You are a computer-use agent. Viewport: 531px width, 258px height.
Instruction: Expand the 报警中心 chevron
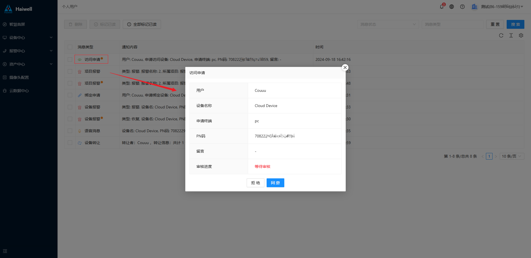[51, 51]
